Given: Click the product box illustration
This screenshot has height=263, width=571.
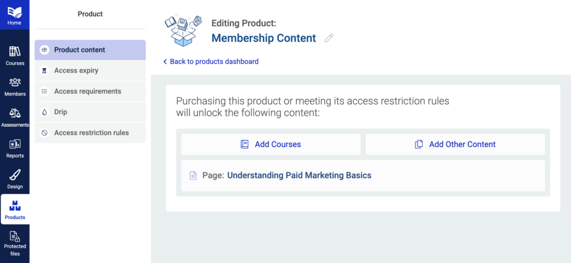Looking at the screenshot, I should 183,30.
